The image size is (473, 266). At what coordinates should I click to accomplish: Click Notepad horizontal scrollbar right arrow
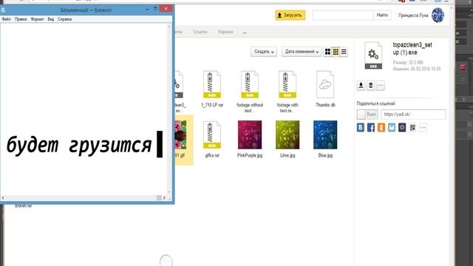pos(164,198)
